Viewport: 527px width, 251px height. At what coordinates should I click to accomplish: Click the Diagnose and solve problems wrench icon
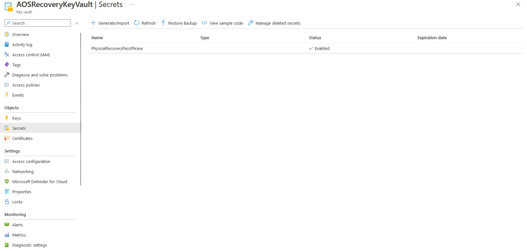[7, 75]
